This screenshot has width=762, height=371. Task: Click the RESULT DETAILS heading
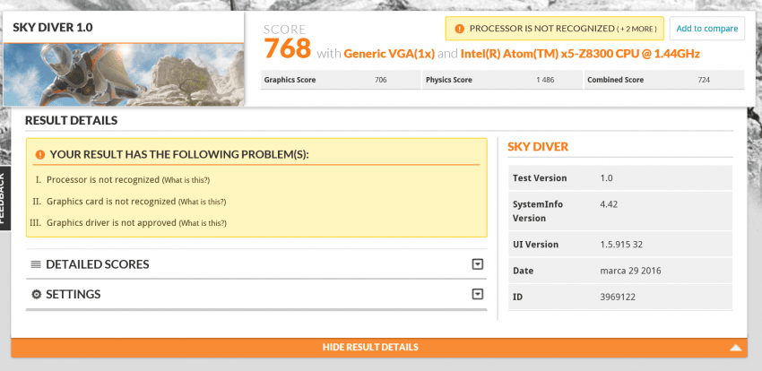[72, 120]
